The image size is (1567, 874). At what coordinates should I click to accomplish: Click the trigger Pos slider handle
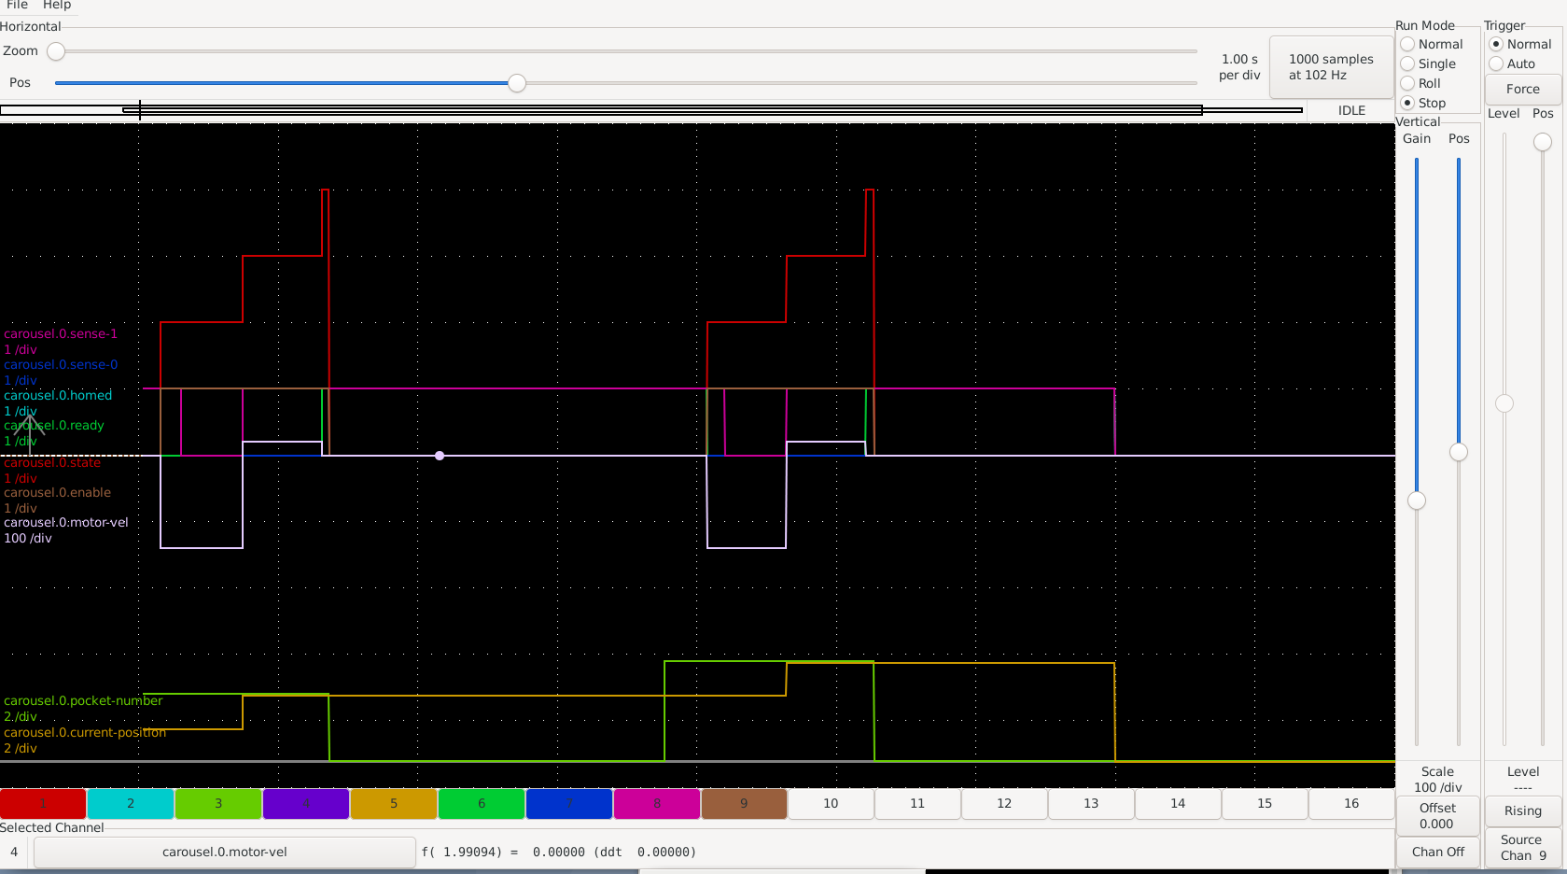1543,142
